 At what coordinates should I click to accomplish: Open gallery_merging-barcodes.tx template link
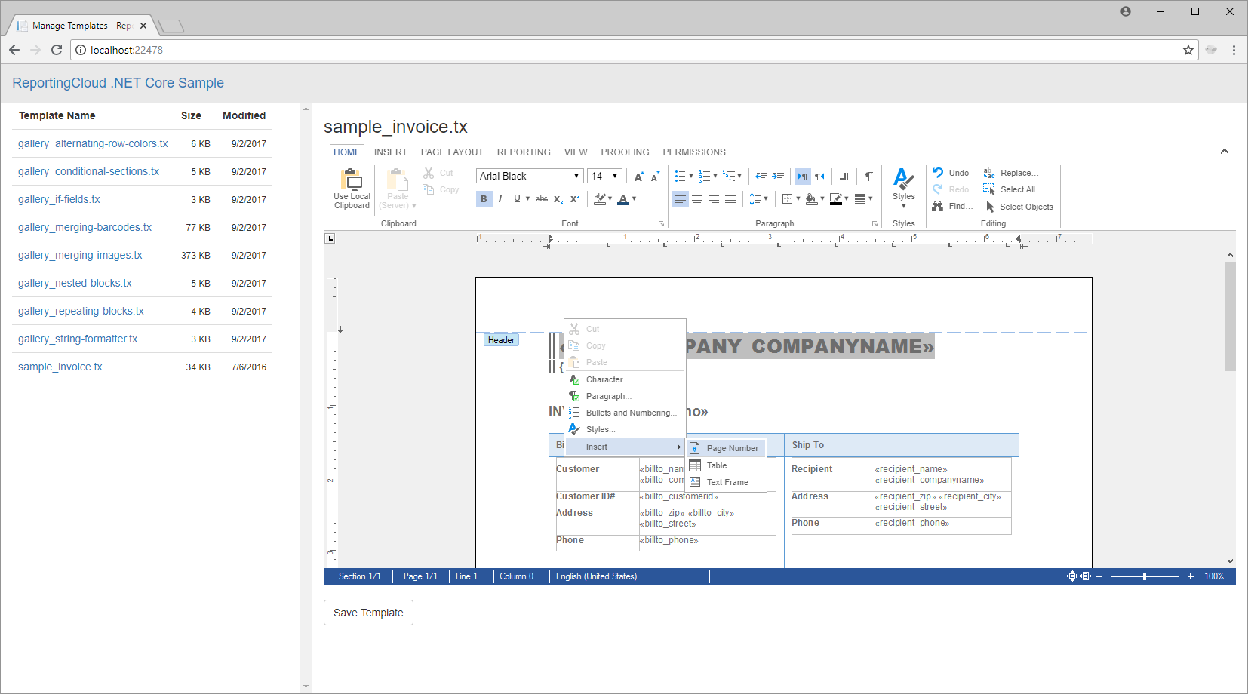pos(85,227)
